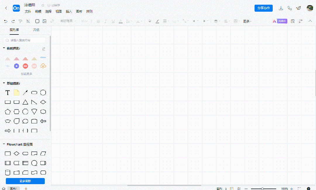The image size is (316, 190).
Task: Pick the flowchart database cylinder shape
Action: coord(8,172)
